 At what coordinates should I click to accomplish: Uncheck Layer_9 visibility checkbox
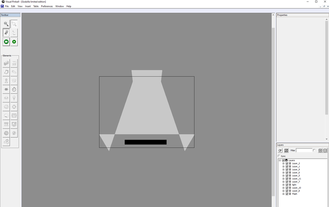(x=287, y=169)
